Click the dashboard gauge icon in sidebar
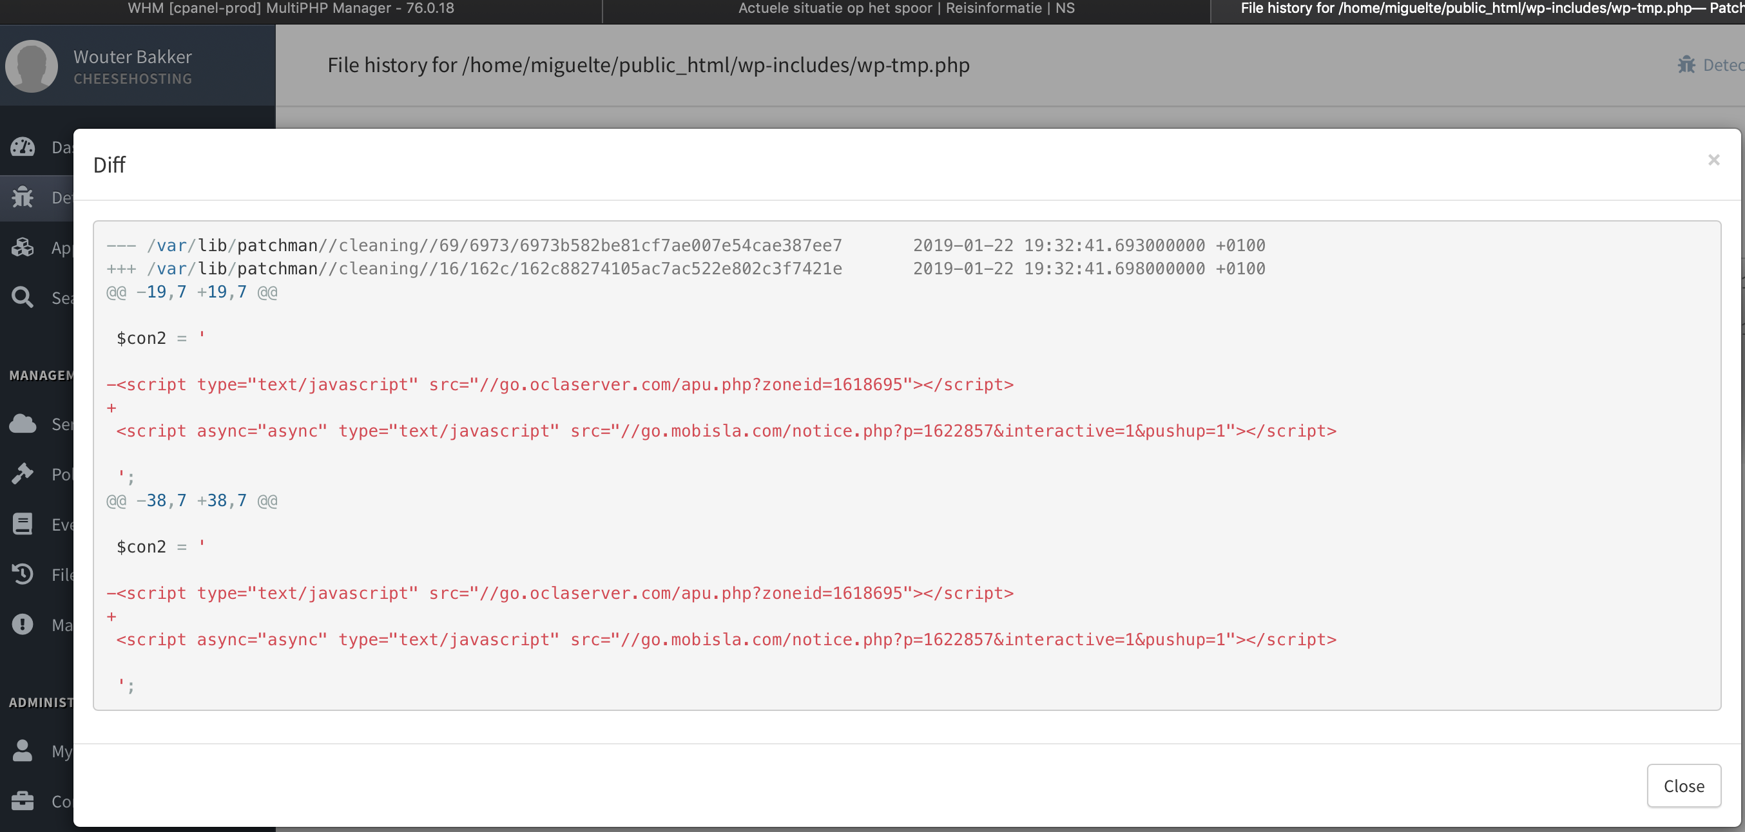The image size is (1745, 832). 23,147
